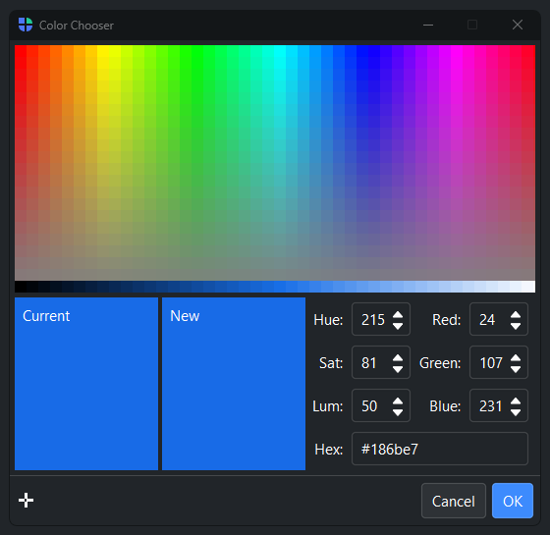Screen dimensions: 550x535
Task: Select the New color swatch
Action: point(234,384)
